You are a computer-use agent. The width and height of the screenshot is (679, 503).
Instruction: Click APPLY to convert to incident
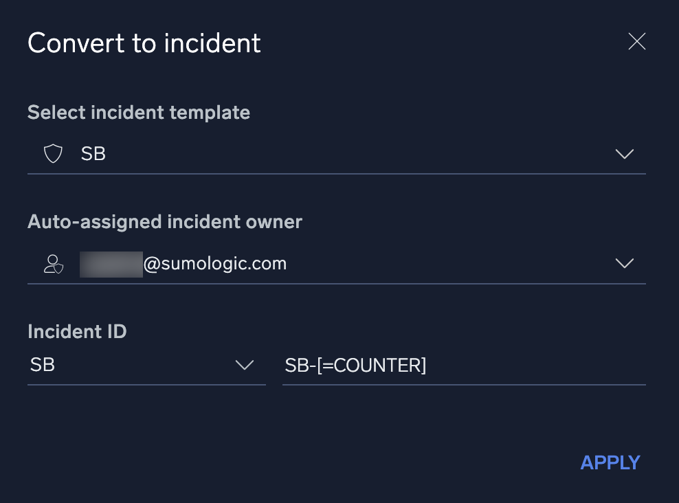[610, 462]
